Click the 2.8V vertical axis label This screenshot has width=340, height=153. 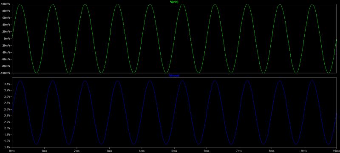click(7, 103)
